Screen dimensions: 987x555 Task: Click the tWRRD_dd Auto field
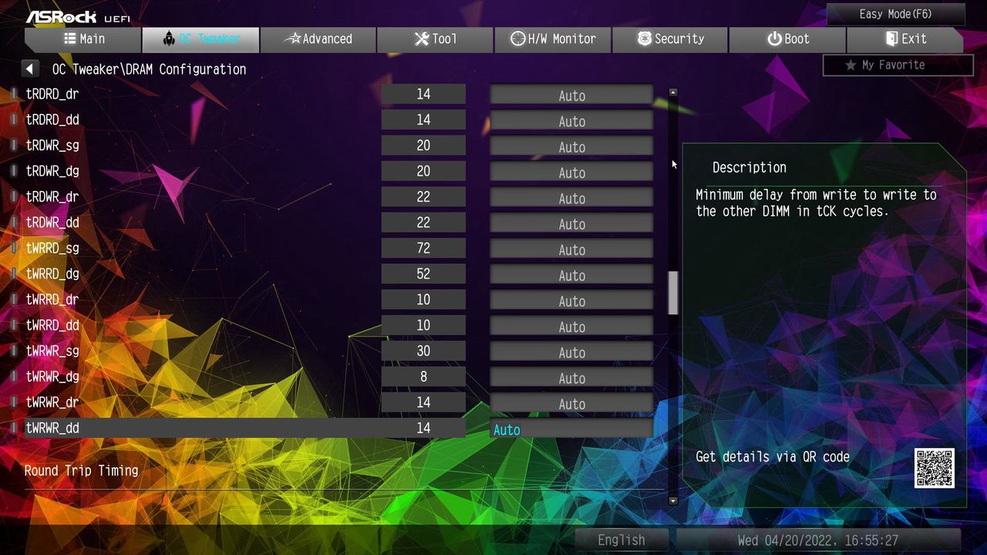(x=571, y=327)
